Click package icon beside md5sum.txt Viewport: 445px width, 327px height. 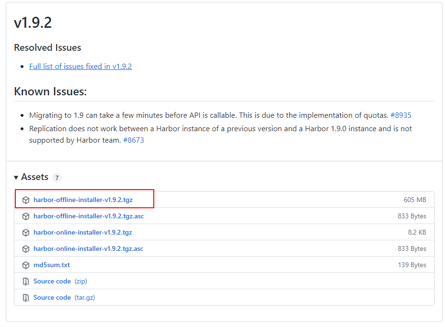[26, 265]
